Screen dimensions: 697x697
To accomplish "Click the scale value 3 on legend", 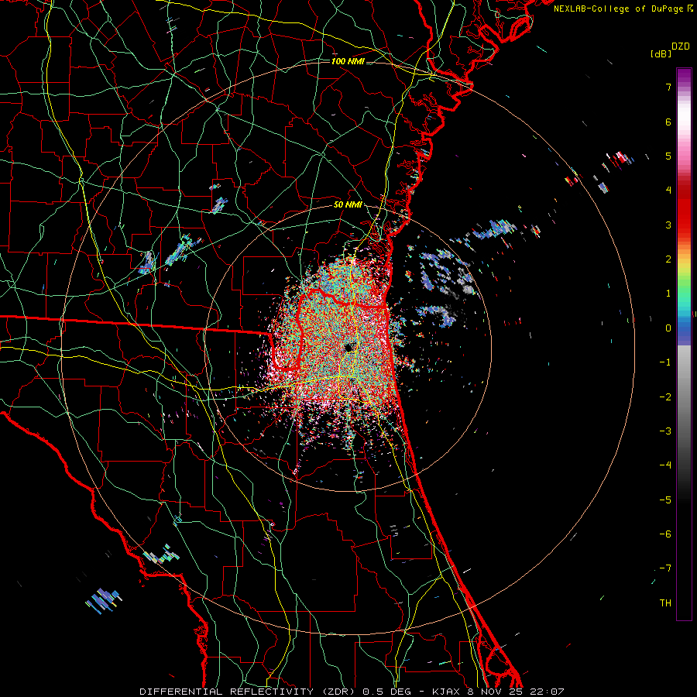I will point(668,225).
